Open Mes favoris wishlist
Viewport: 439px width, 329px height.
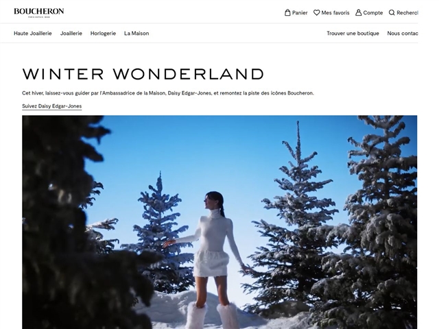(x=331, y=12)
